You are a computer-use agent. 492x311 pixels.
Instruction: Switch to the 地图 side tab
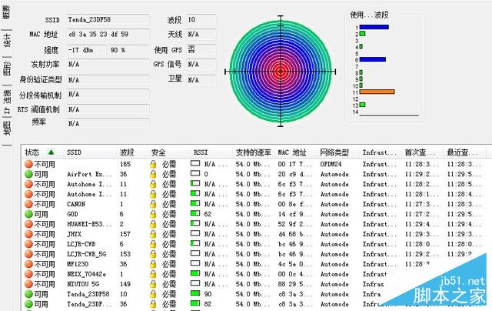(x=6, y=129)
